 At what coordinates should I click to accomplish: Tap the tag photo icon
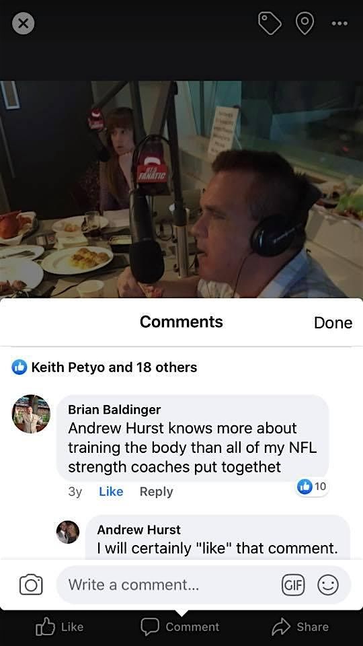click(270, 23)
